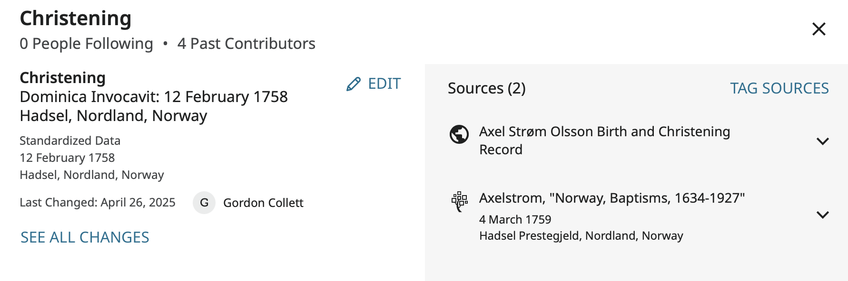This screenshot has height=281, width=848.
Task: Click the Sources (2) heading
Action: 486,88
